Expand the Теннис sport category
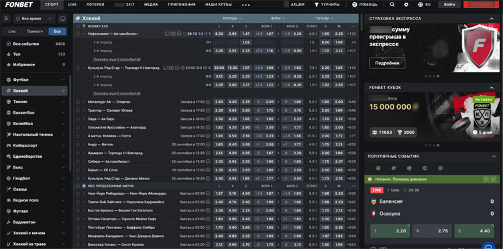This screenshot has height=249, width=503. pyautogui.click(x=35, y=102)
